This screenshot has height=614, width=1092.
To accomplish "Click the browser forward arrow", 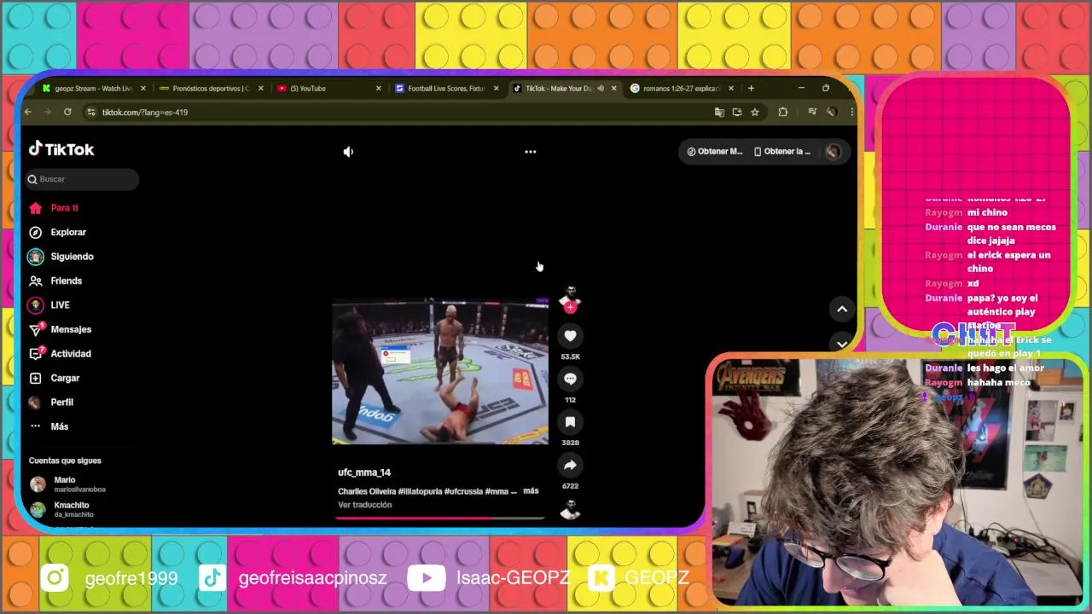I will 48,112.
